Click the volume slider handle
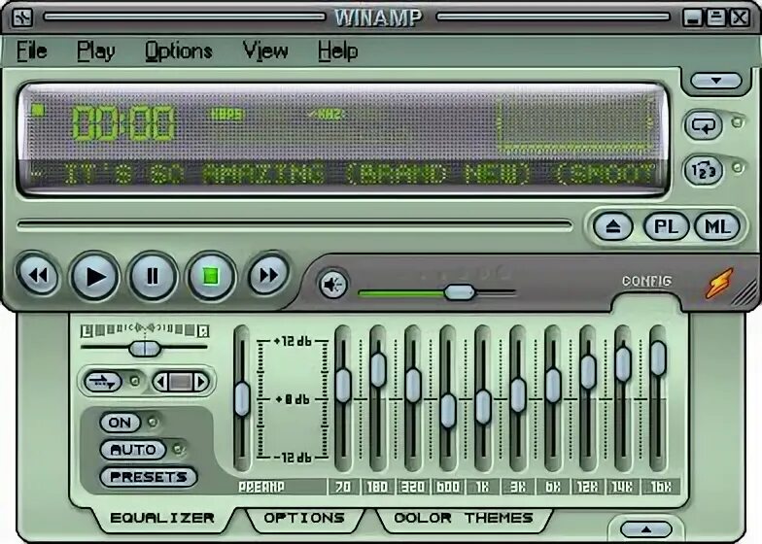Image resolution: width=762 pixels, height=544 pixels. click(459, 291)
